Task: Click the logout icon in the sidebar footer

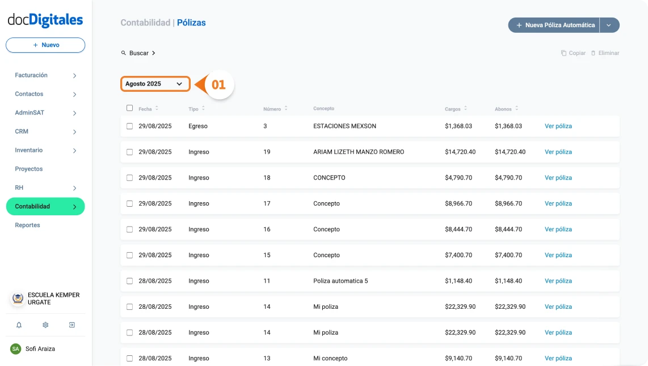Action: pos(72,325)
